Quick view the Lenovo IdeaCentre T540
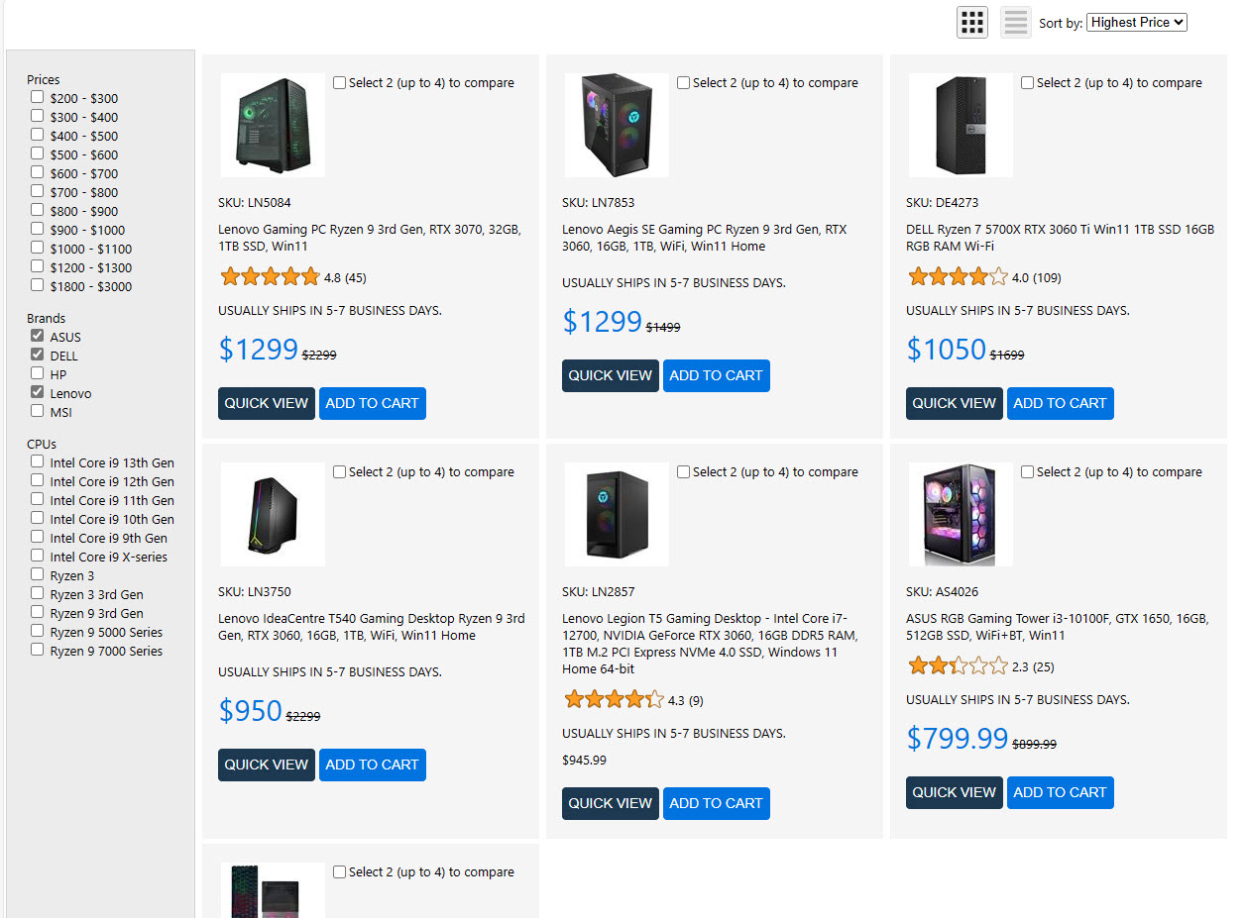 [x=266, y=765]
